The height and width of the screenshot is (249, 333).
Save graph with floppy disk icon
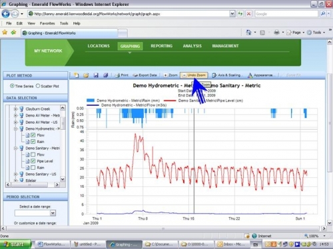tap(96, 75)
